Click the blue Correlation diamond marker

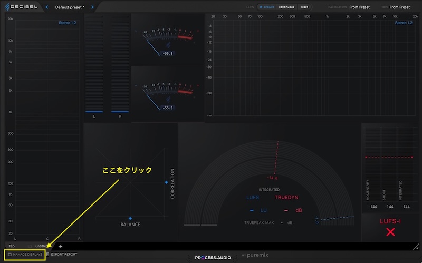[166, 182]
